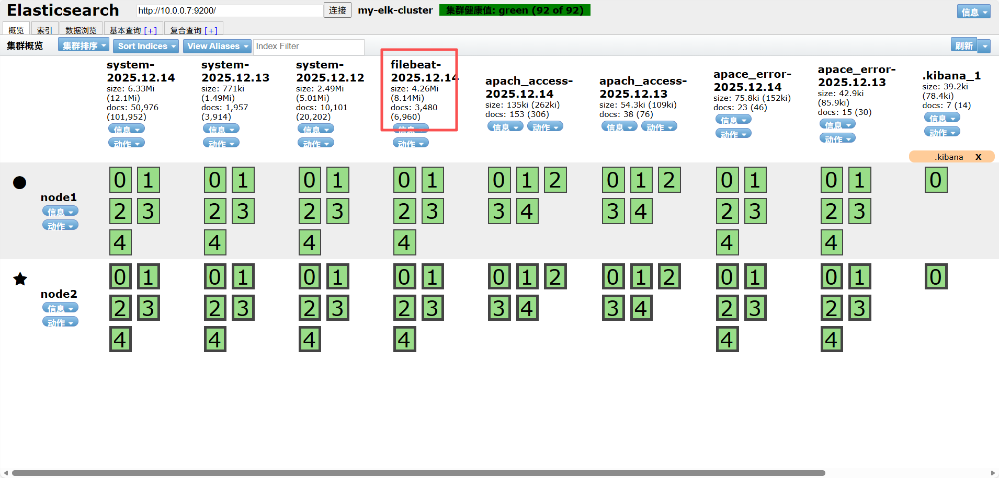Viewport: 999px width, 478px height.
Task: Remove the .kibana alias with X
Action: click(x=978, y=157)
